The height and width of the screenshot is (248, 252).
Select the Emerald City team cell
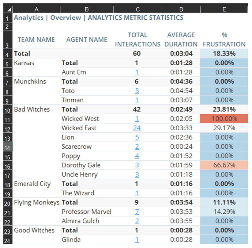click(x=36, y=184)
